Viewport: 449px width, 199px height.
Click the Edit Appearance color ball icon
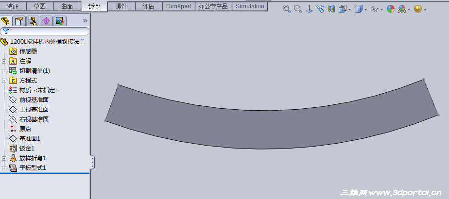tap(391, 9)
